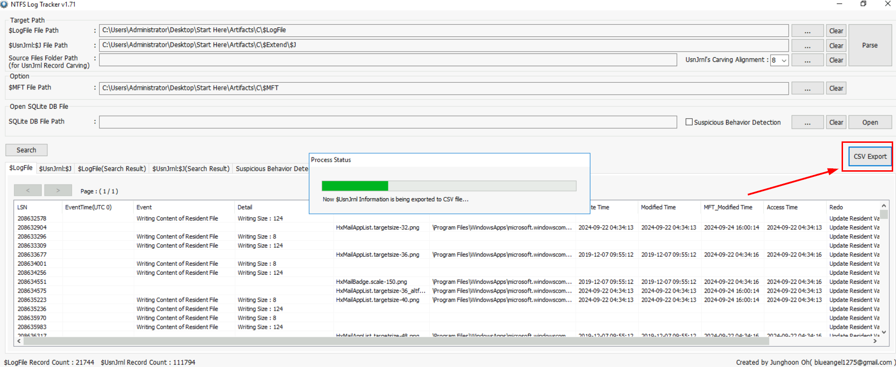
Task: Sort by the Modified Time column header
Action: pyautogui.click(x=668, y=207)
